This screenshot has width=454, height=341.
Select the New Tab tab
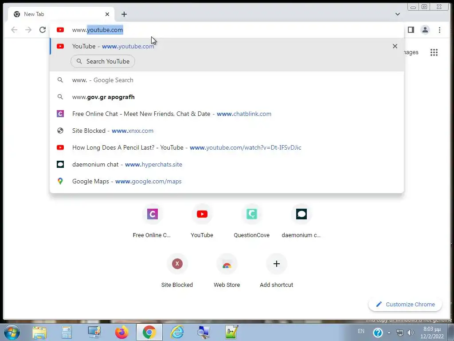coord(61,14)
